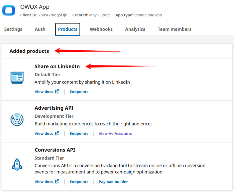Click the OWOX App logo icon
The height and width of the screenshot is (192, 234).
9,10
